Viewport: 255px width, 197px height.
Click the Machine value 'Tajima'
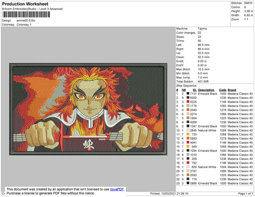pos(202,28)
